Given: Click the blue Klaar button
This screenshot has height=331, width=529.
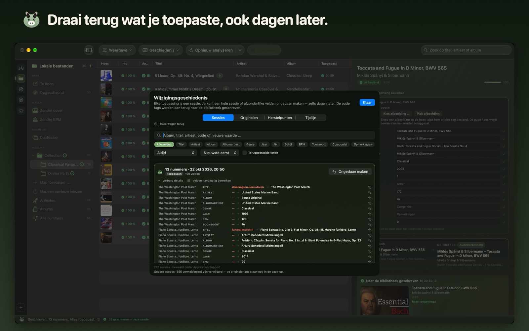Looking at the screenshot, I should [x=367, y=103].
